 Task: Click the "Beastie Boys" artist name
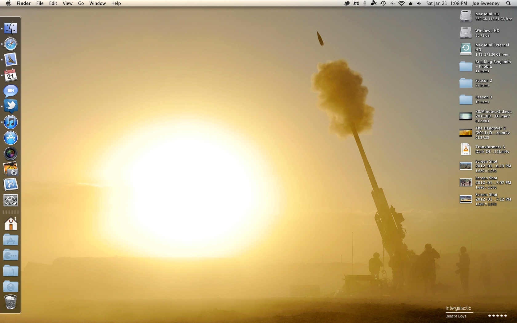[x=456, y=316]
